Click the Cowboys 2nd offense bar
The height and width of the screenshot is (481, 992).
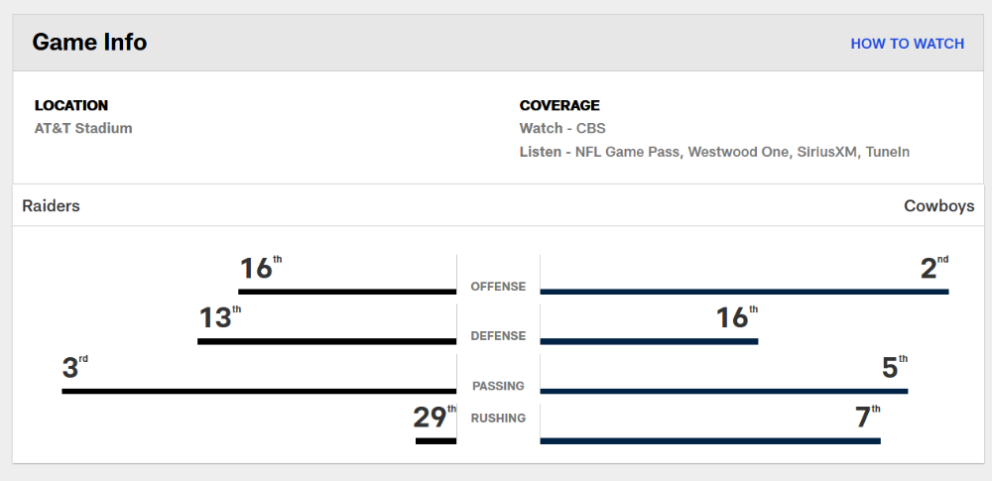pyautogui.click(x=745, y=292)
